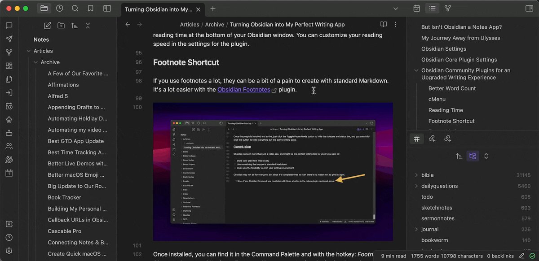Jump to Reading Time in outline
Screen dimensions: 539x261
pos(446,110)
